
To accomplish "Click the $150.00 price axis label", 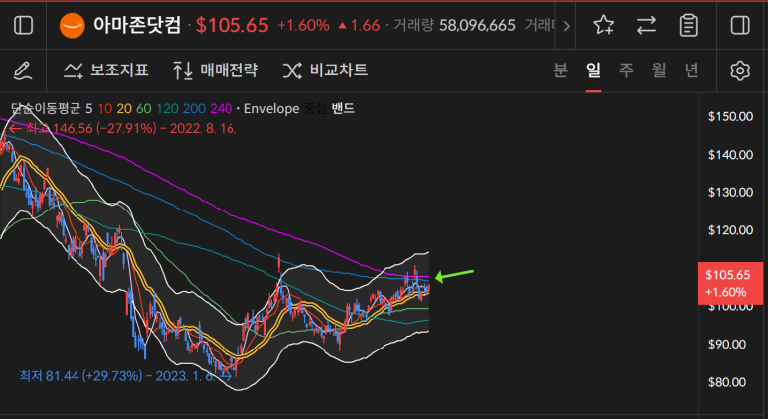I will point(730,116).
